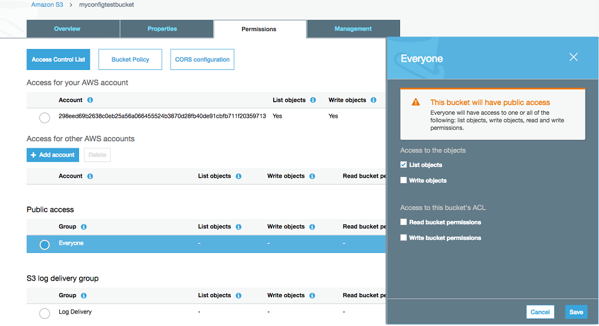Click the orange public access warning icon
Image resolution: width=599 pixels, height=326 pixels.
click(416, 102)
